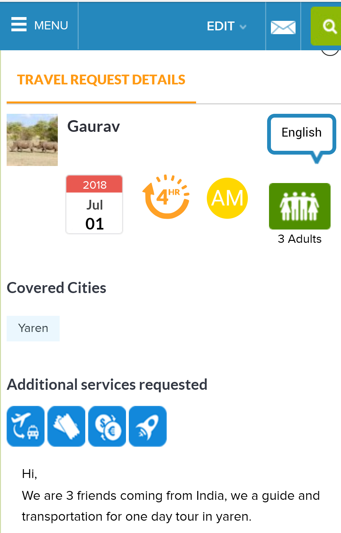Tap the green search icon
341x533 pixels.
click(x=328, y=27)
